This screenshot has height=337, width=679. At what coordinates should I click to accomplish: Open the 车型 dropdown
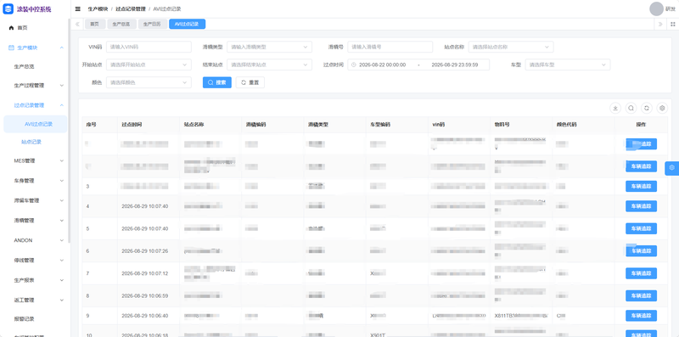(568, 65)
